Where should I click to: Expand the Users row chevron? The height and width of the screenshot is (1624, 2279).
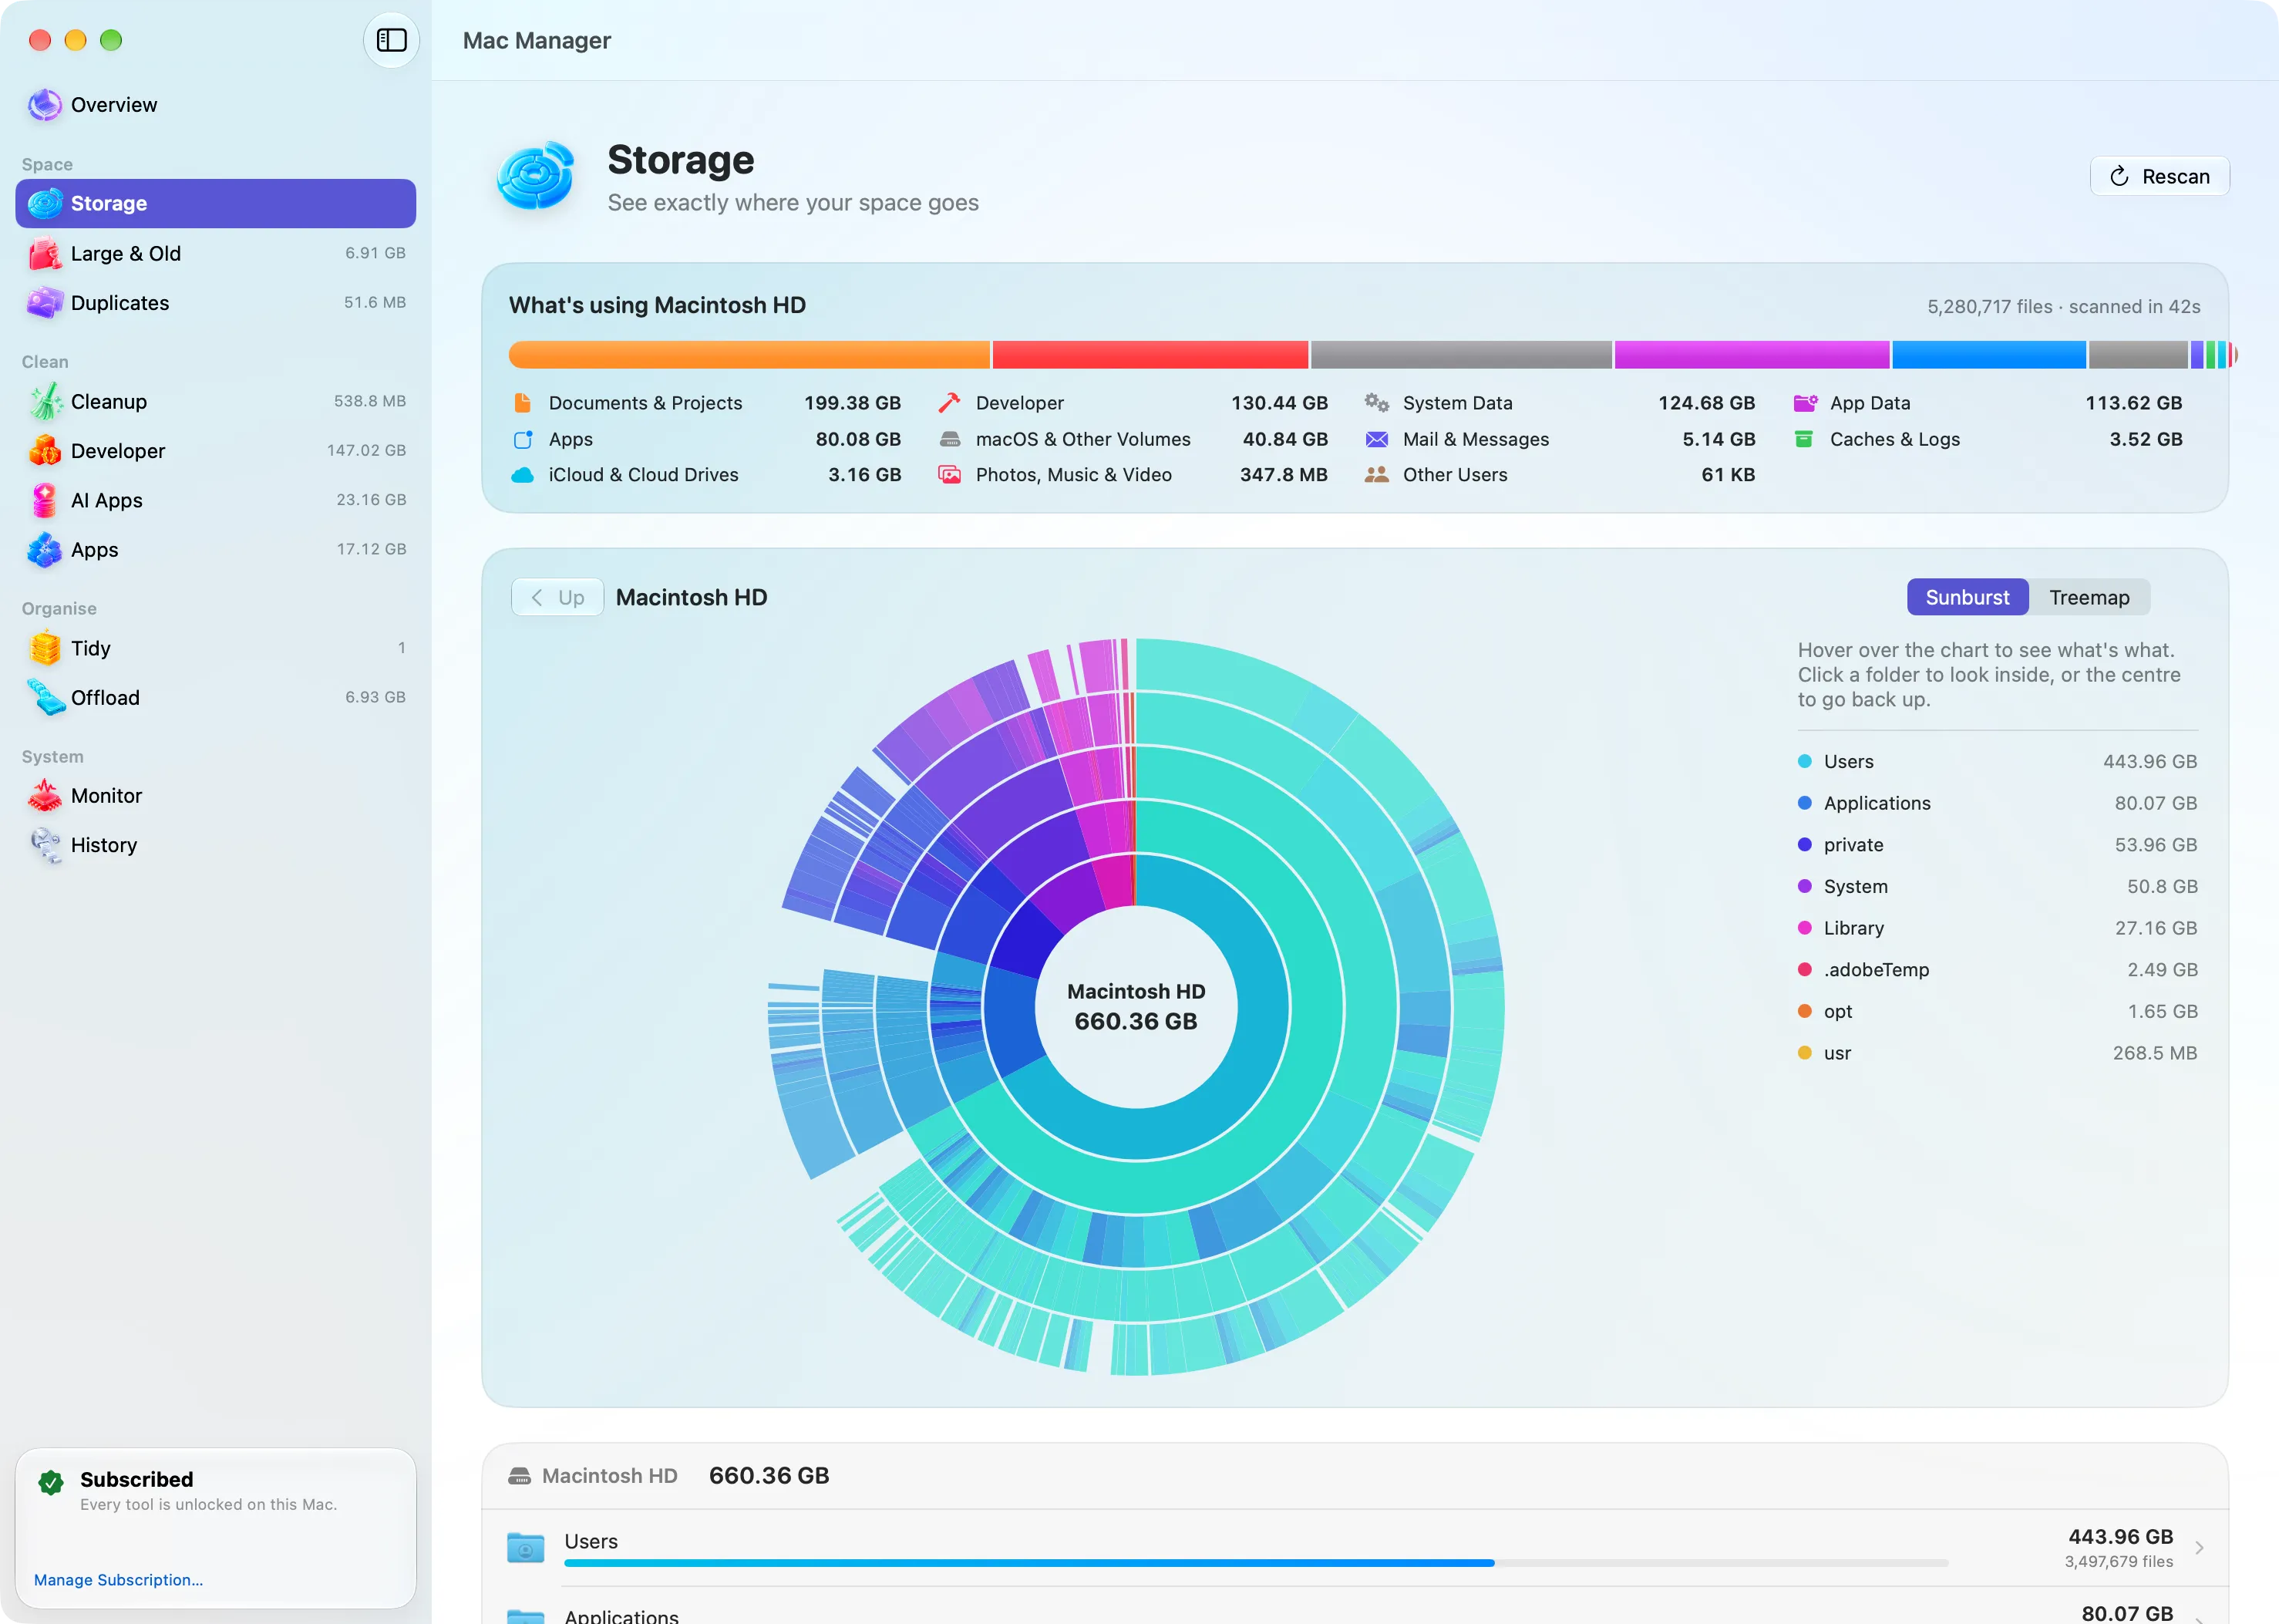[2199, 1548]
